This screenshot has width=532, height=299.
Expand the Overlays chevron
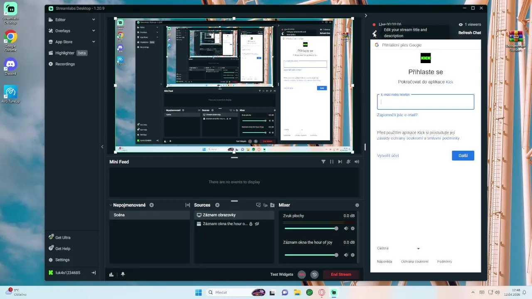click(94, 31)
